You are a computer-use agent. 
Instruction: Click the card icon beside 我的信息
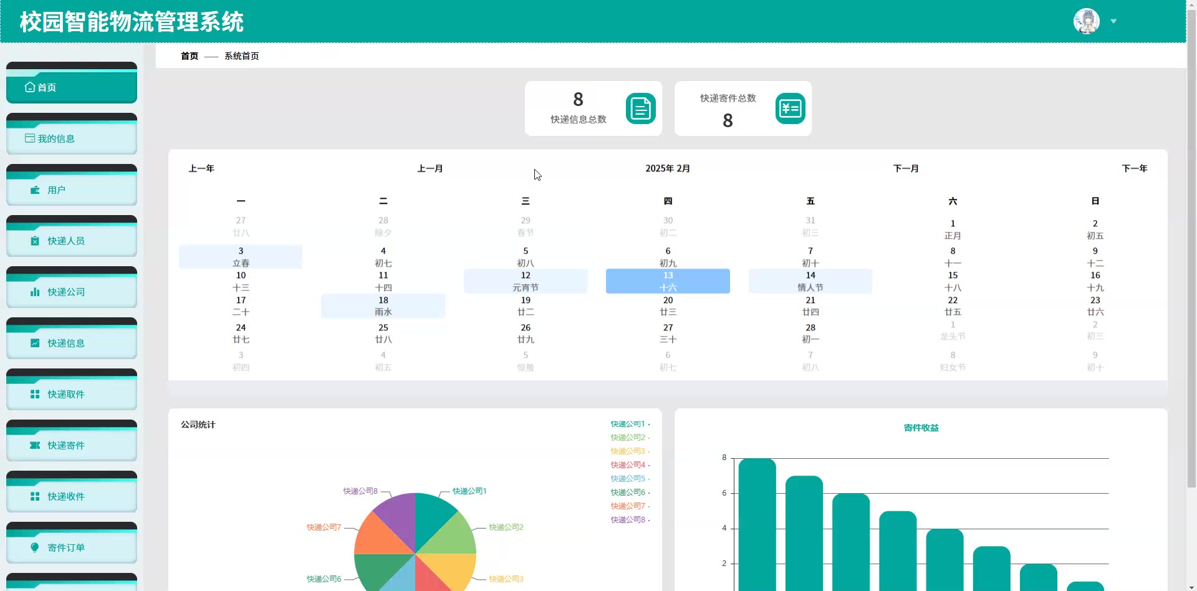pos(30,138)
